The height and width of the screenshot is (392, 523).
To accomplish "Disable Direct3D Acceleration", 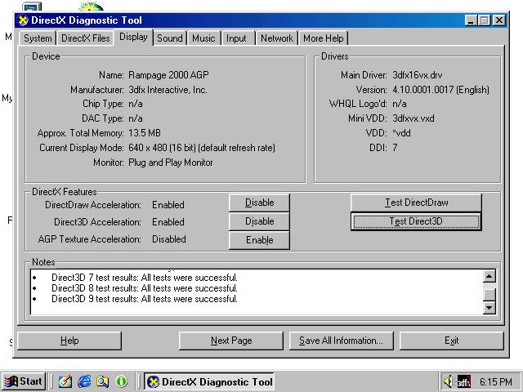I will click(259, 221).
